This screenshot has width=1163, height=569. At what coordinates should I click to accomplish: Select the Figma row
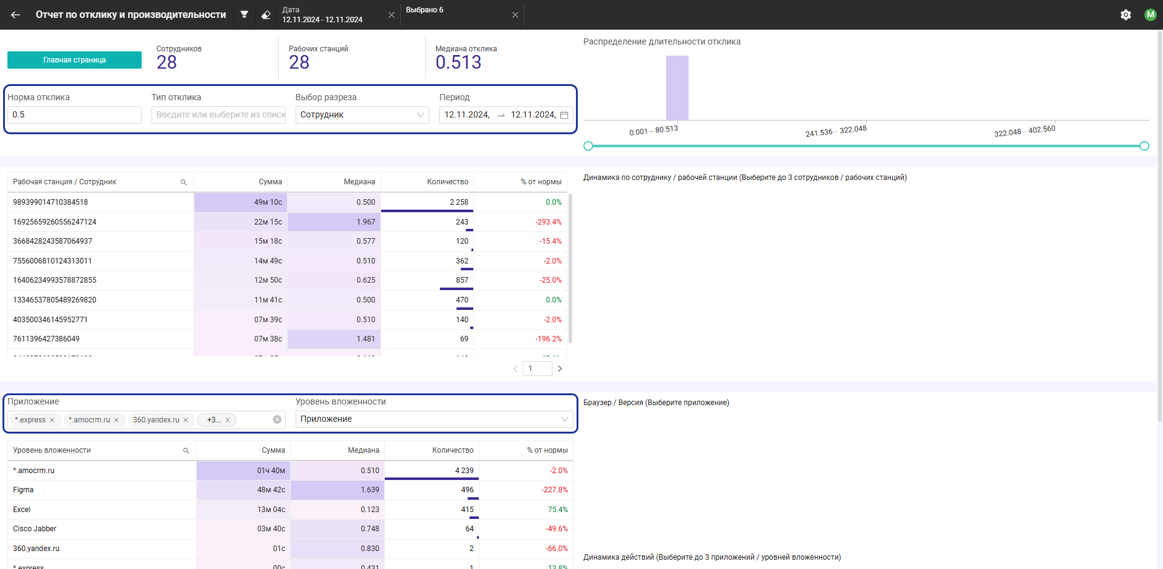(x=290, y=490)
